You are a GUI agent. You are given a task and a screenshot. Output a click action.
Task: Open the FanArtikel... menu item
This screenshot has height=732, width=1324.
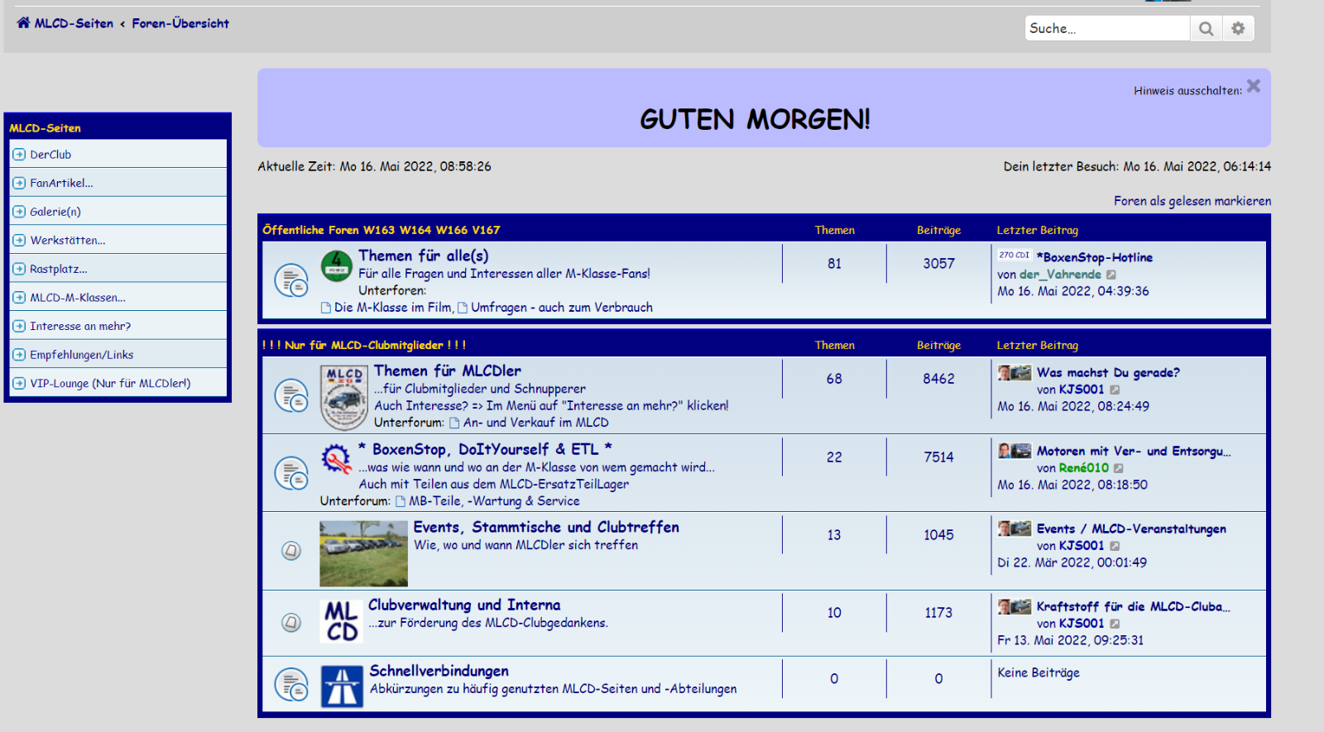[x=61, y=184]
